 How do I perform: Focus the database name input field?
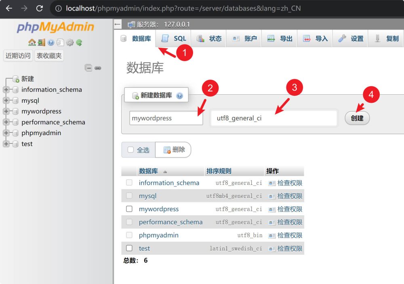tap(166, 118)
